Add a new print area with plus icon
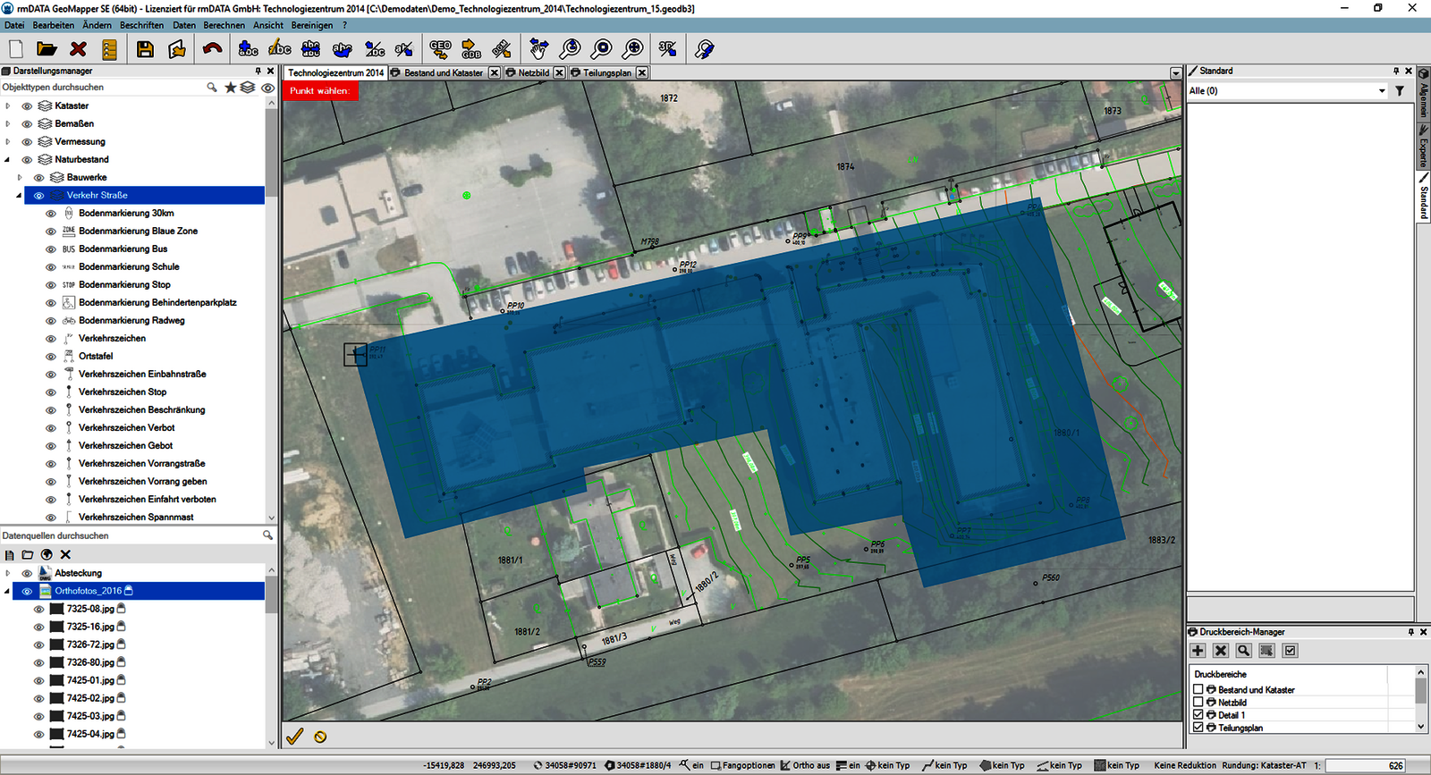This screenshot has height=775, width=1431. 1198,651
